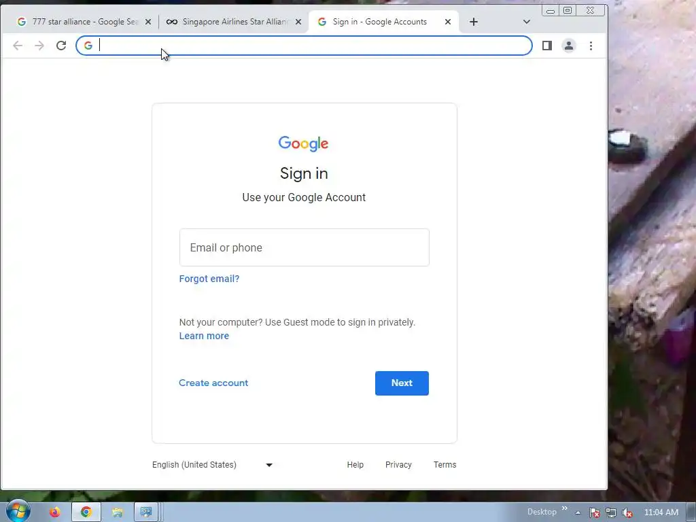The height and width of the screenshot is (522, 696).
Task: Open the Forgot email? link
Action: click(209, 279)
